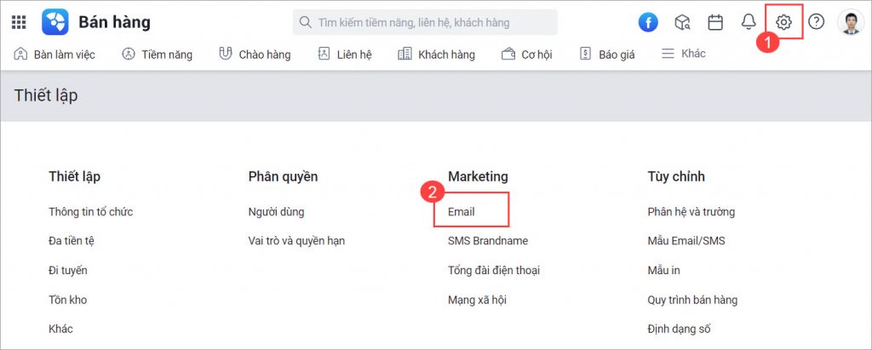Open SMS Brandname settings
The height and width of the screenshot is (350, 872).
[x=488, y=241]
